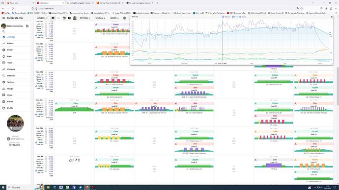The width and height of the screenshot is (339, 190).
Task: Go back in browser
Action: [x=3, y=8]
